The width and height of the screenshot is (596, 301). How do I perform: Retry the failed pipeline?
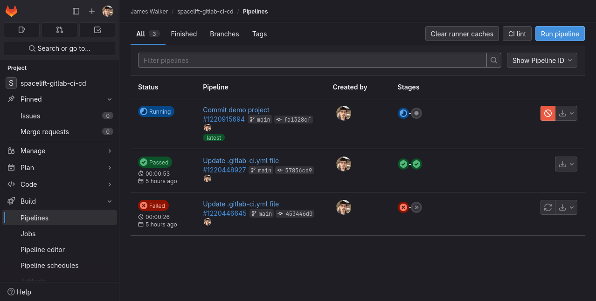point(547,207)
